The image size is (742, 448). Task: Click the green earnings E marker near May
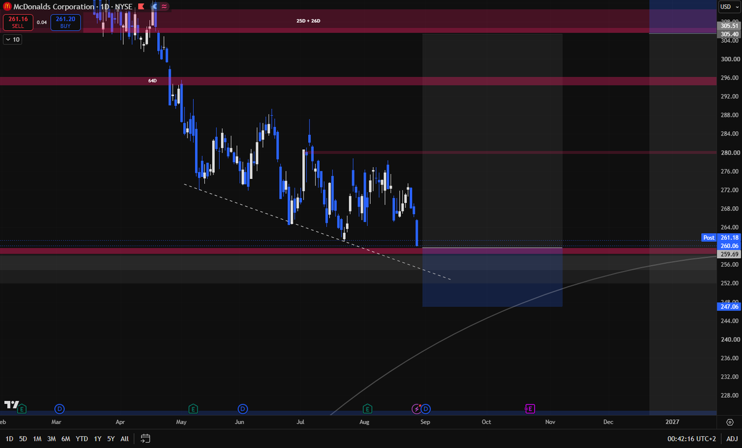(x=193, y=409)
